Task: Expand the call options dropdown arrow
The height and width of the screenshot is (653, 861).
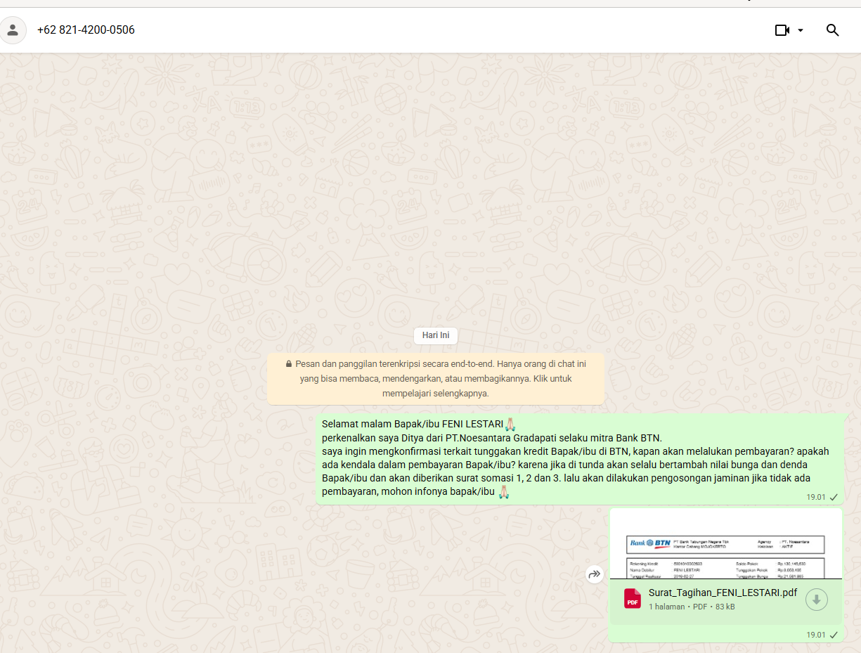Action: (801, 30)
